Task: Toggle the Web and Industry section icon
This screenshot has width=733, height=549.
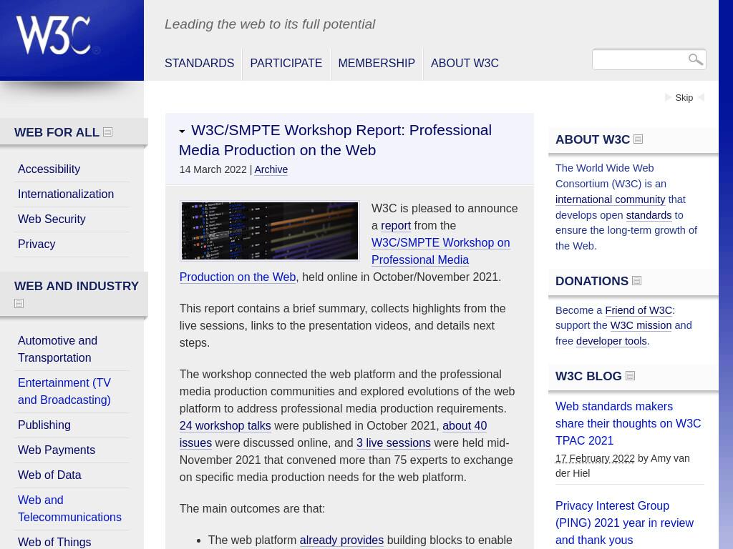Action: click(19, 303)
